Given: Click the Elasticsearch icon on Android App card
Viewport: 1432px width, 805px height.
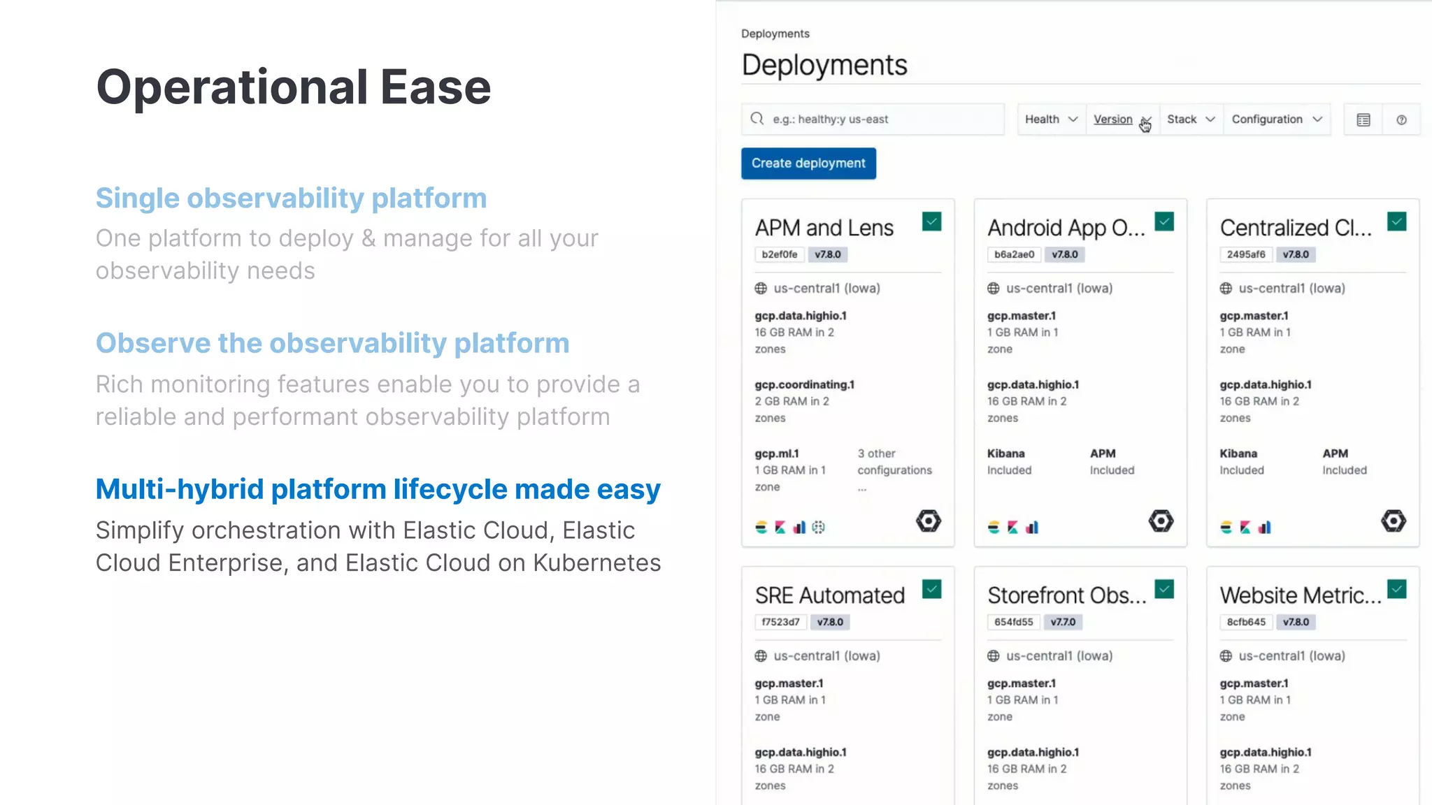Looking at the screenshot, I should click(x=994, y=528).
